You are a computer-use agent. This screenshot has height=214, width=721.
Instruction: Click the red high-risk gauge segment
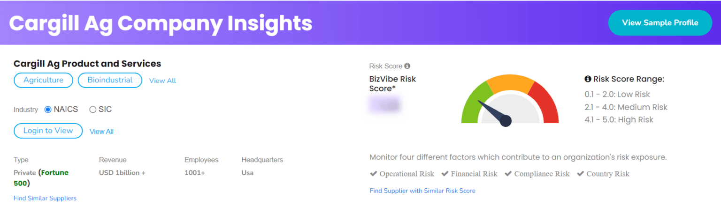546,103
